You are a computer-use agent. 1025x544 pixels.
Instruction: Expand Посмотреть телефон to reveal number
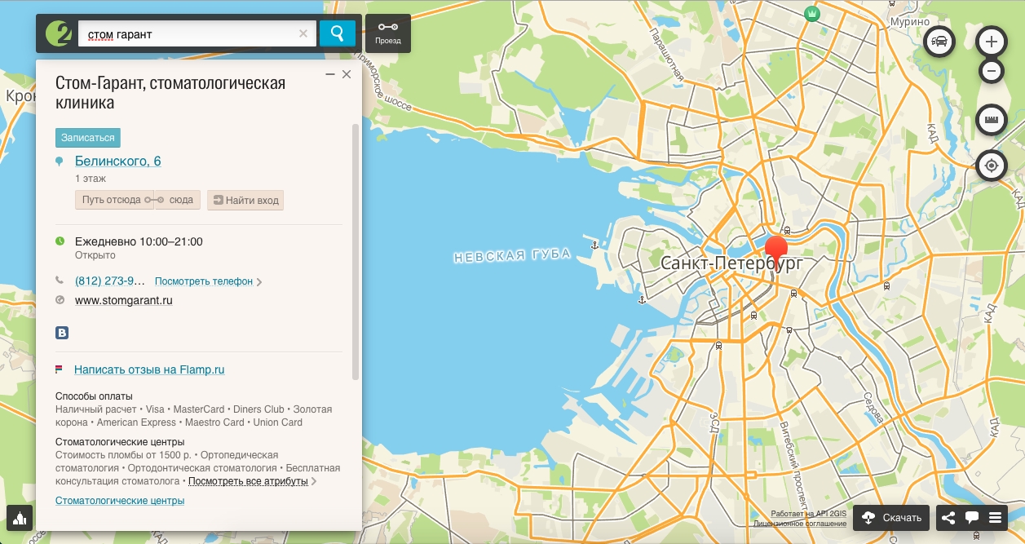pos(204,281)
